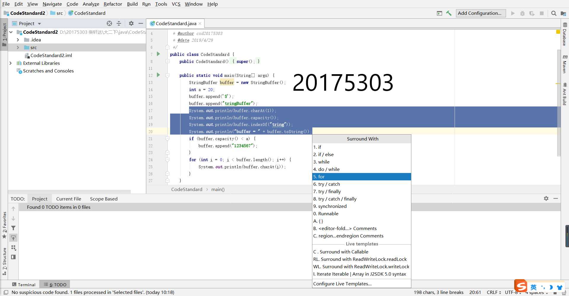Screen dimensions: 569x296
Task: Click the TODO group by icon
Action: [13, 248]
